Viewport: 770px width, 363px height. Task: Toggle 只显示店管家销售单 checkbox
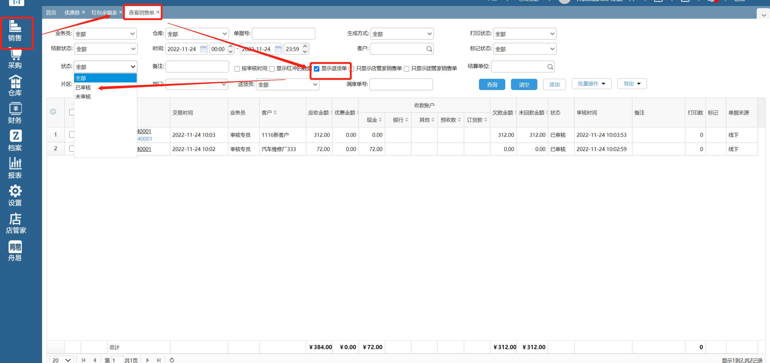(352, 69)
